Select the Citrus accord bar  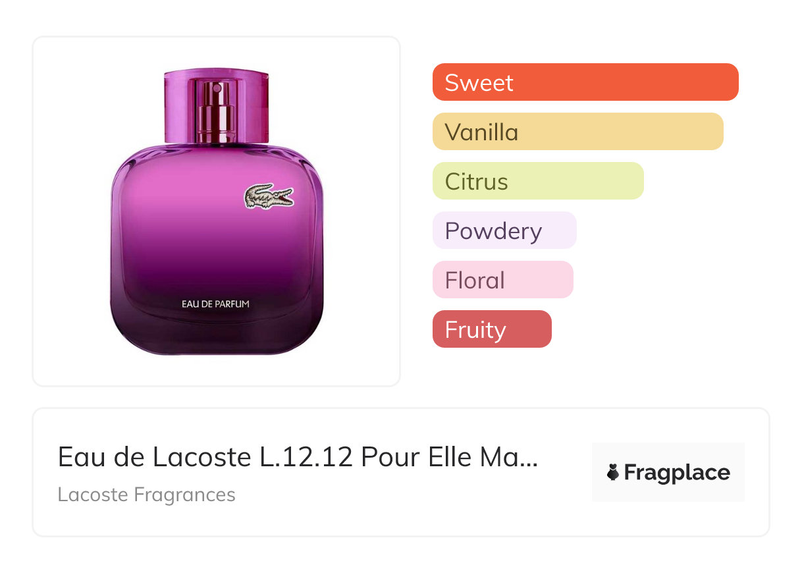[x=538, y=181]
